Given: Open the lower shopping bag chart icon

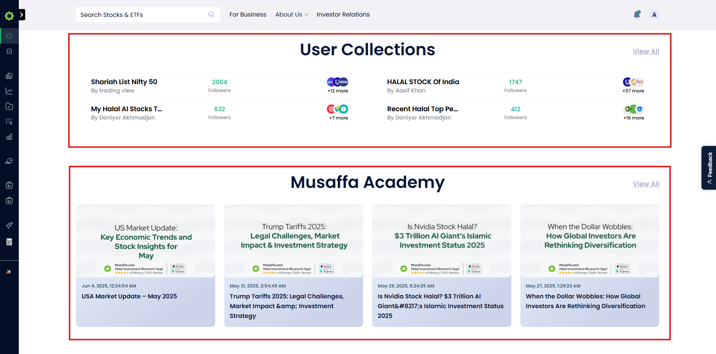Looking at the screenshot, I should click(x=9, y=201).
